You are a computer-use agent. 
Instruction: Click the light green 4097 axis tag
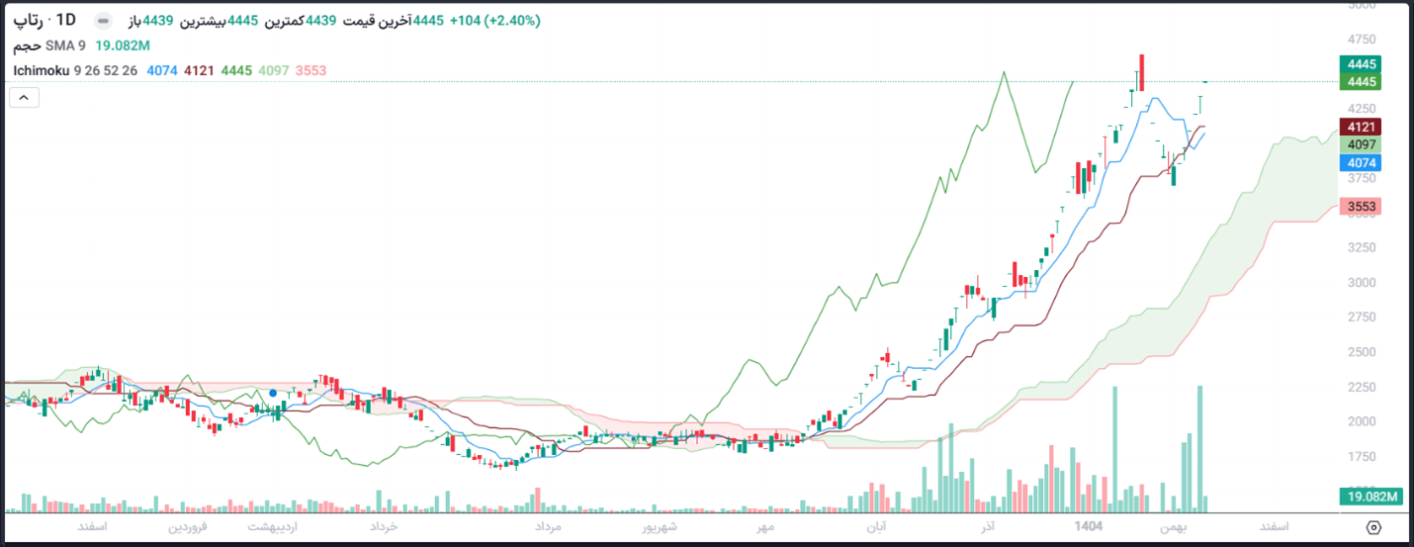click(x=1361, y=144)
